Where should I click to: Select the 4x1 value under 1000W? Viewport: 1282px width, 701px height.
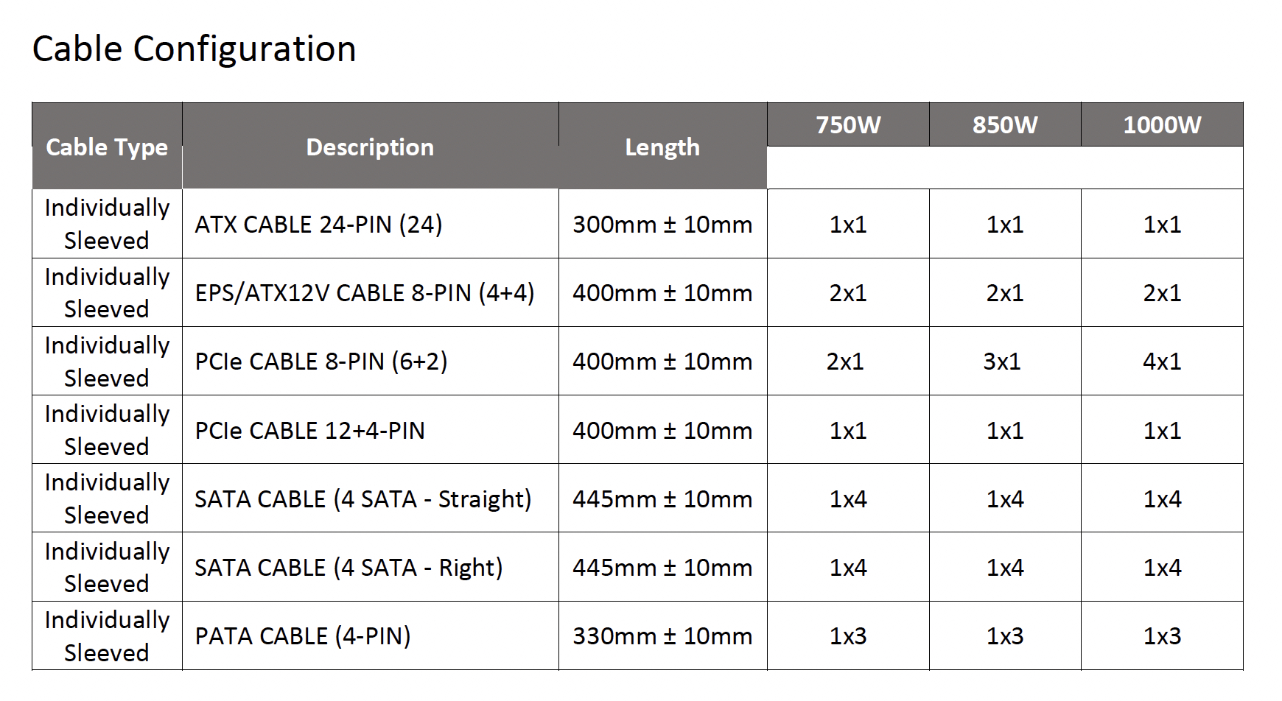pos(1162,362)
